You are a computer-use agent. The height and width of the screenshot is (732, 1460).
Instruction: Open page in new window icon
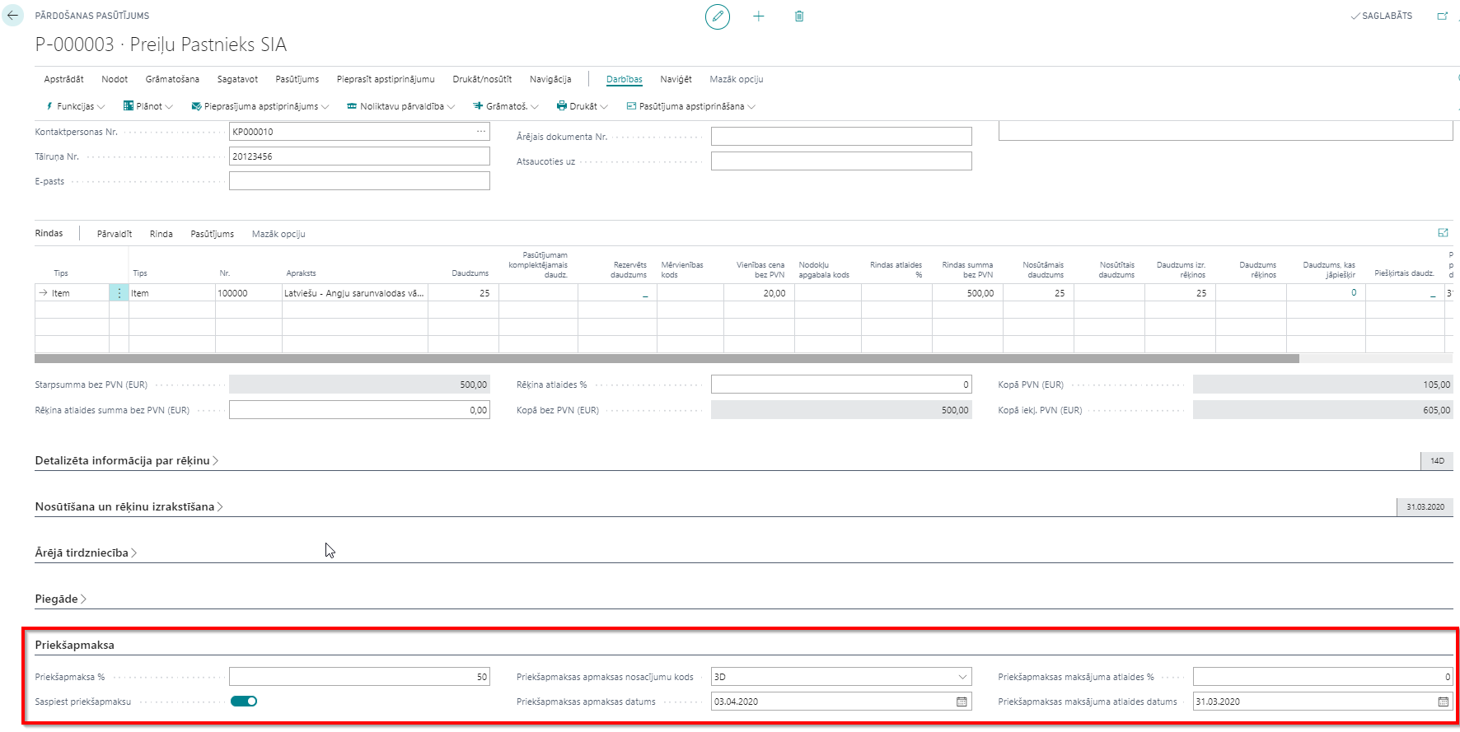pos(1443,16)
